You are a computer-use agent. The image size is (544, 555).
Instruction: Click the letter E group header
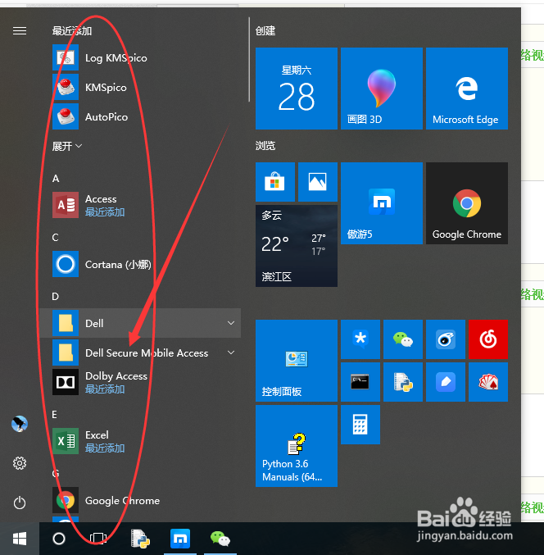tap(54, 415)
